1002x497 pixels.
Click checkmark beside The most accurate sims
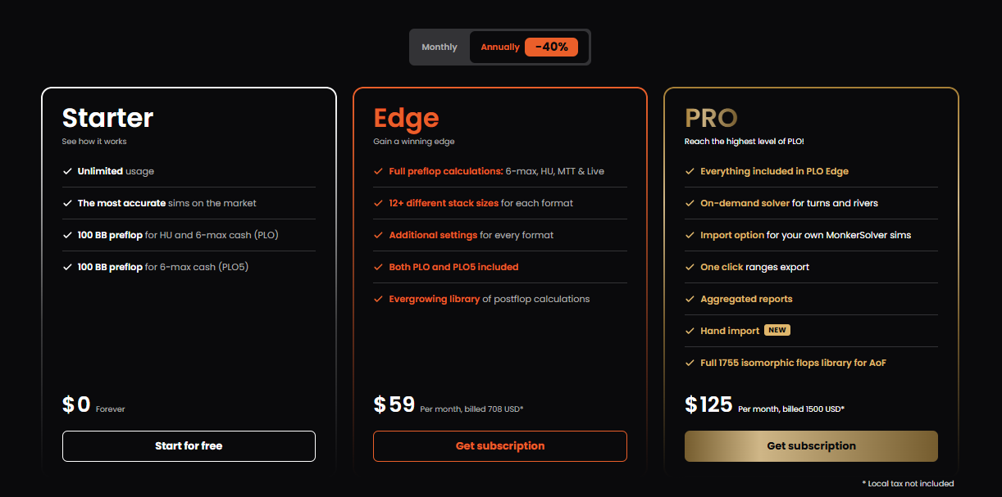click(x=67, y=203)
